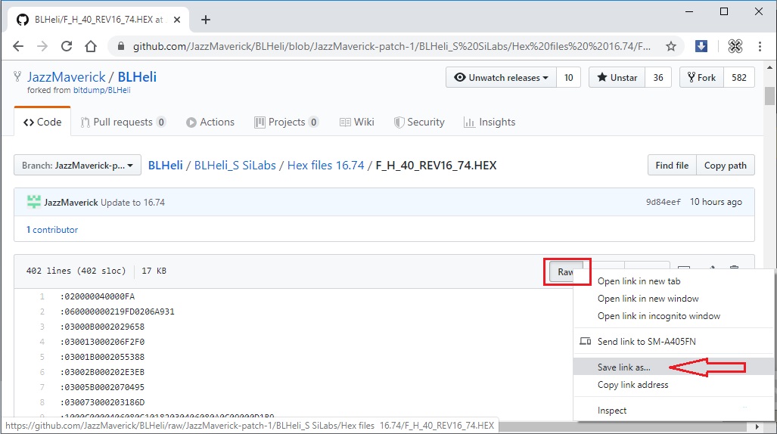This screenshot has height=434, width=777.
Task: Close the BLHeli GitHub tab
Action: pyautogui.click(x=177, y=20)
